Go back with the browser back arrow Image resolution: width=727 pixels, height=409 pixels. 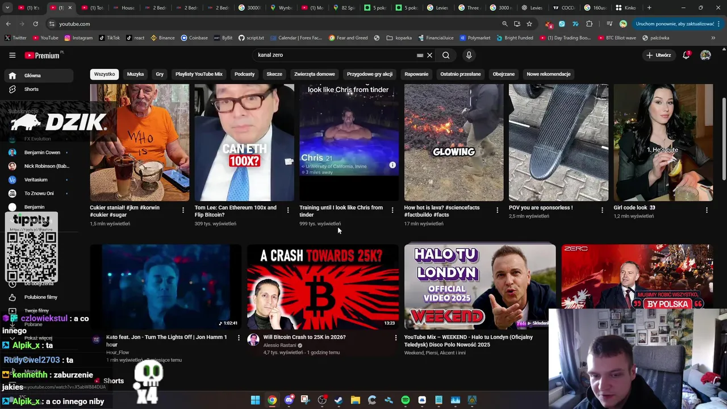point(8,24)
